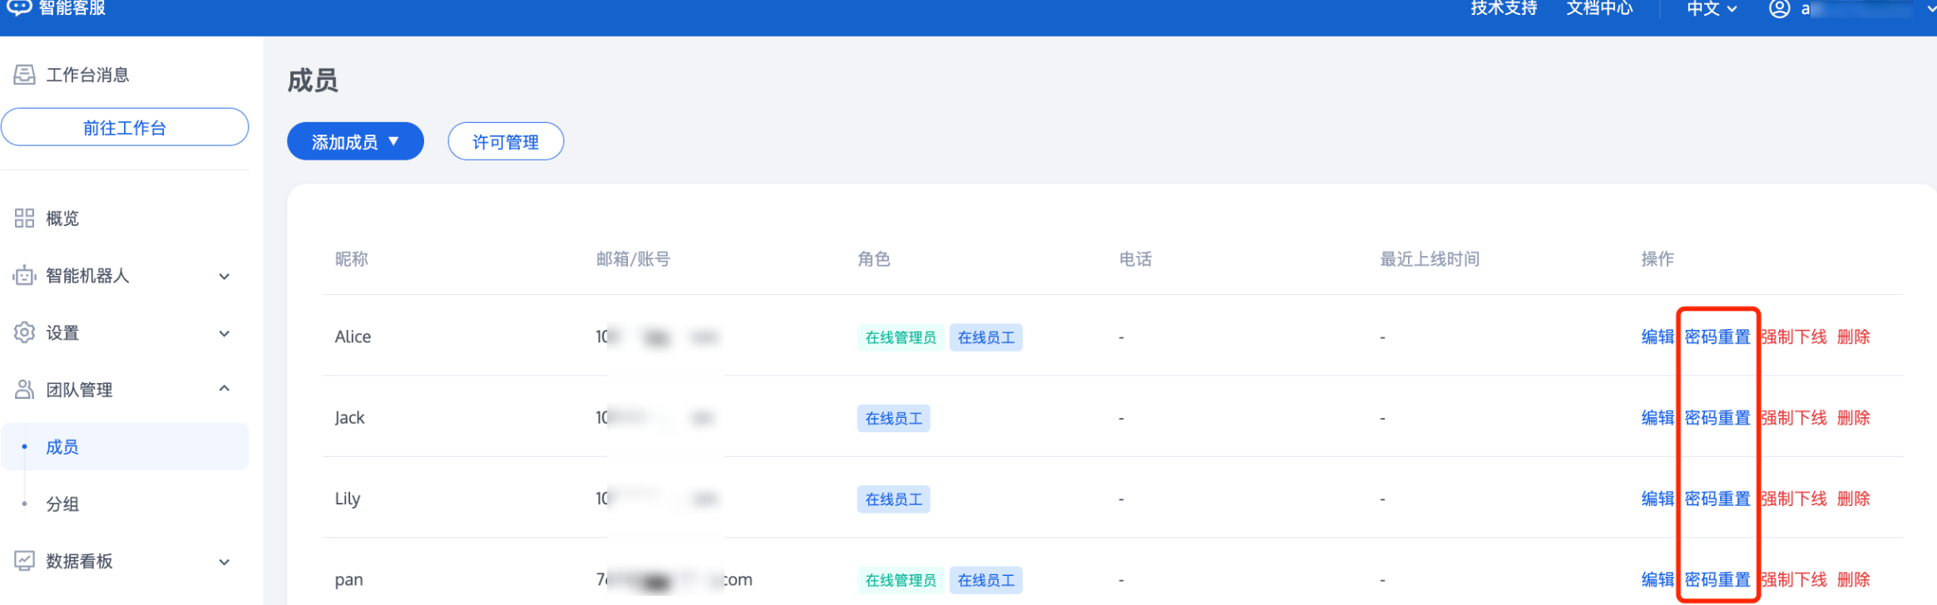
Task: Click 强制下线 for pan
Action: 1794,579
